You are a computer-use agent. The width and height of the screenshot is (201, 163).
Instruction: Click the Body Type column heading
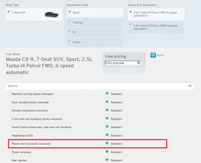tap(12, 5)
